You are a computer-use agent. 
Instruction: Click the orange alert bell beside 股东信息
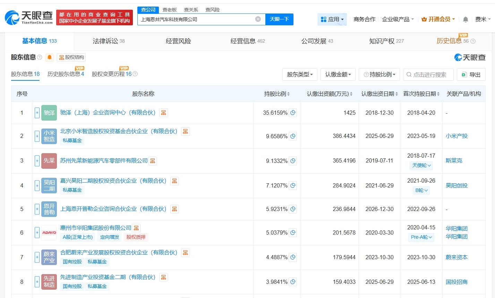pyautogui.click(x=50, y=57)
